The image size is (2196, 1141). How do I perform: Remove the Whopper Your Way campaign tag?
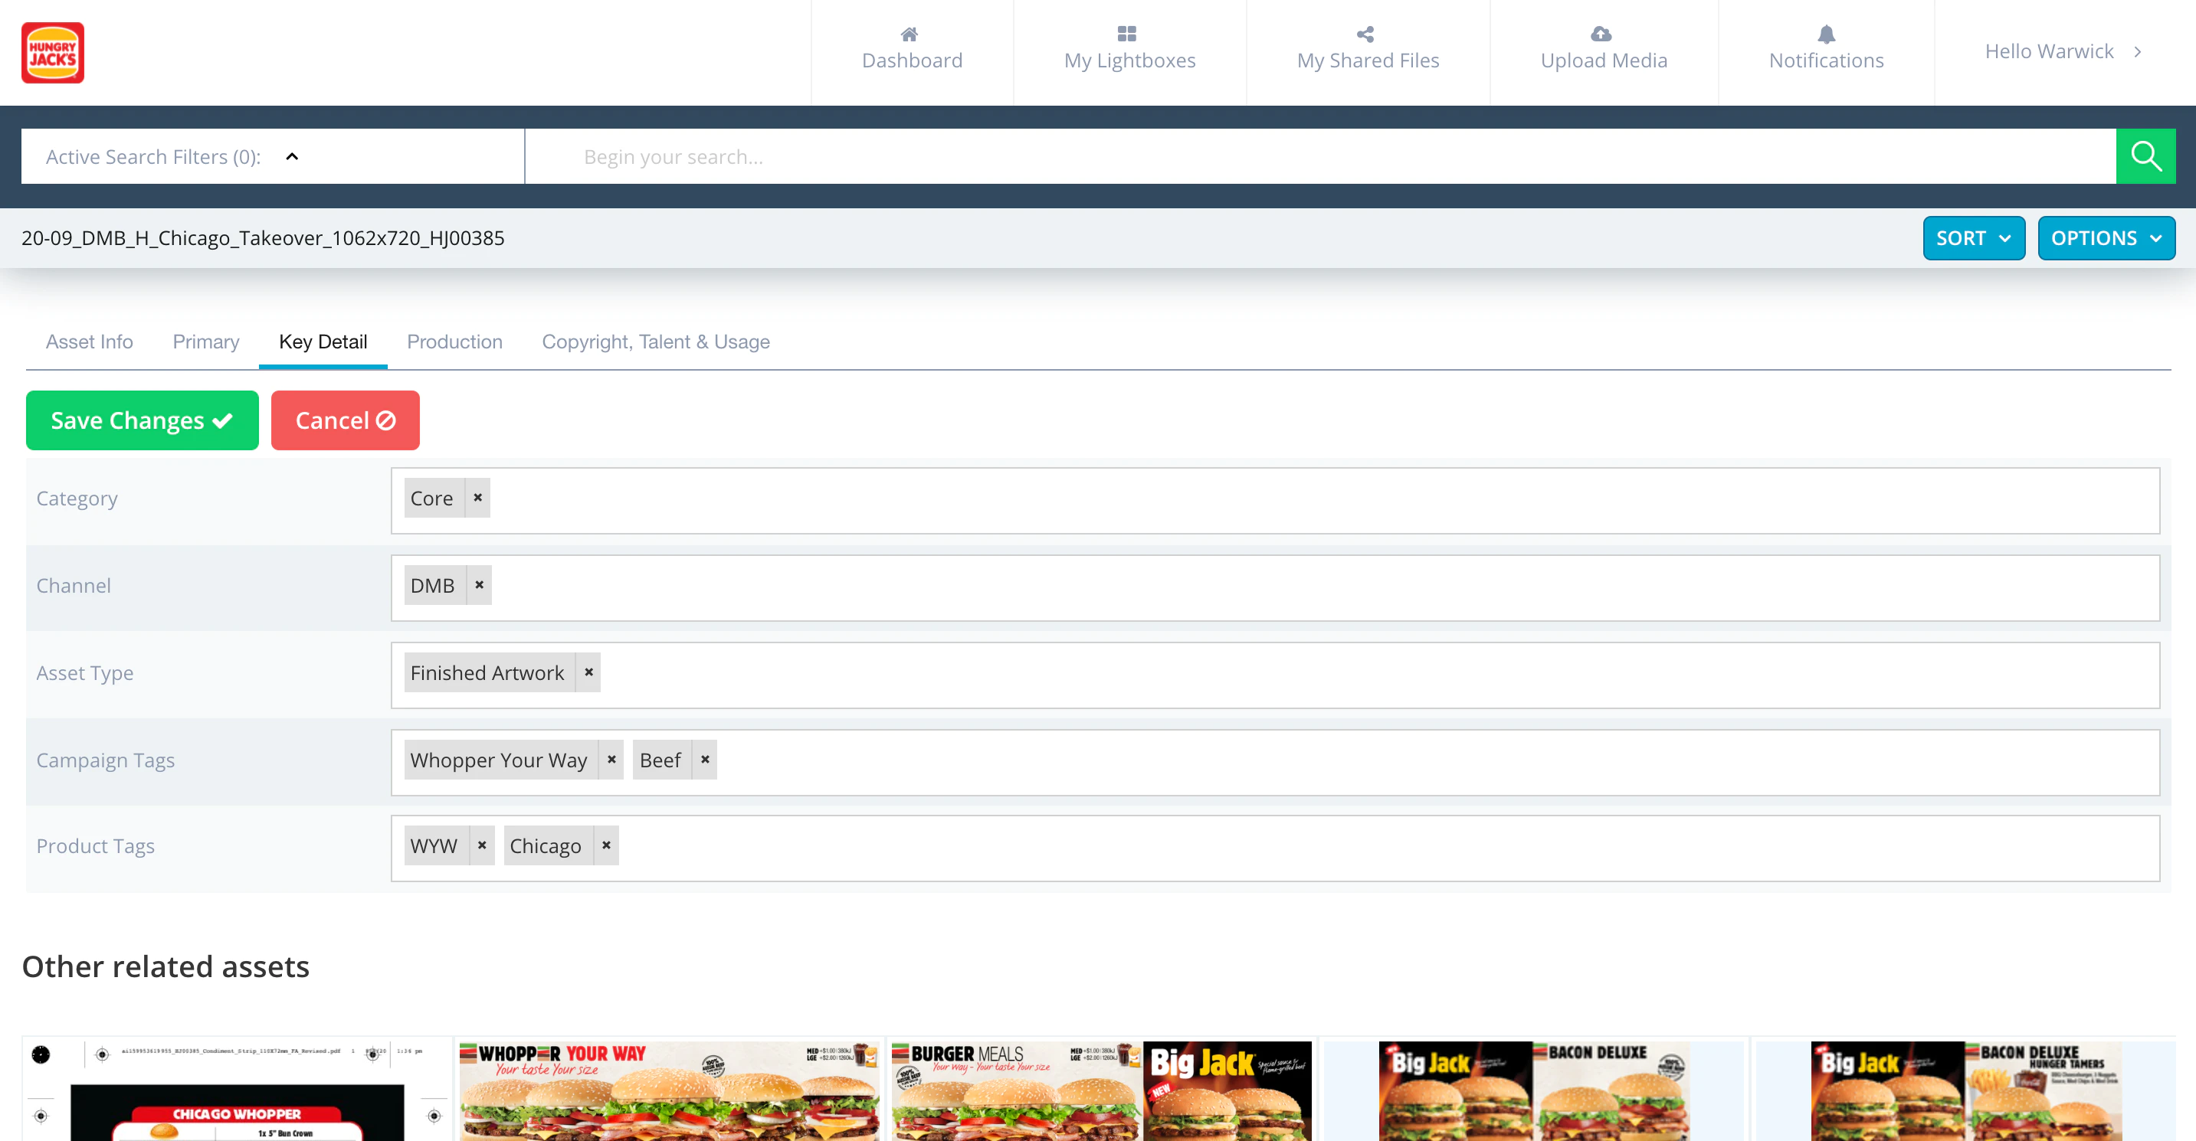(x=612, y=759)
